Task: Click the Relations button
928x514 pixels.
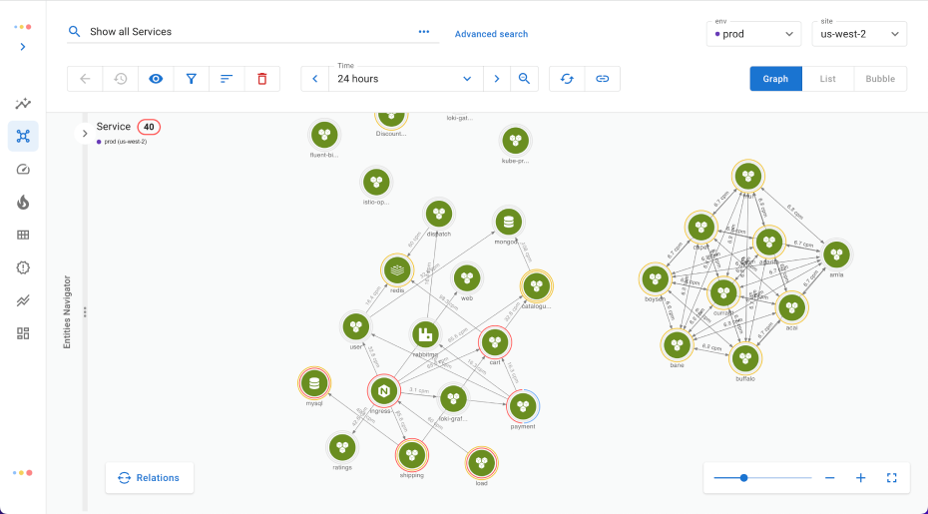Action: [150, 478]
